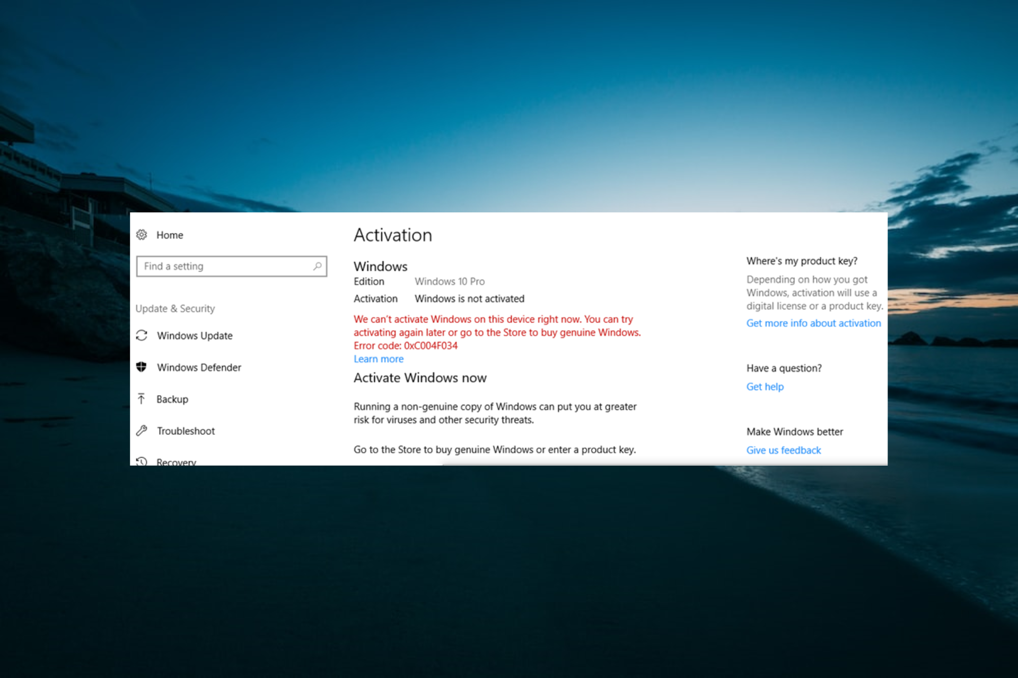Focus the Find a setting search box
The height and width of the screenshot is (678, 1018).
pyautogui.click(x=232, y=266)
